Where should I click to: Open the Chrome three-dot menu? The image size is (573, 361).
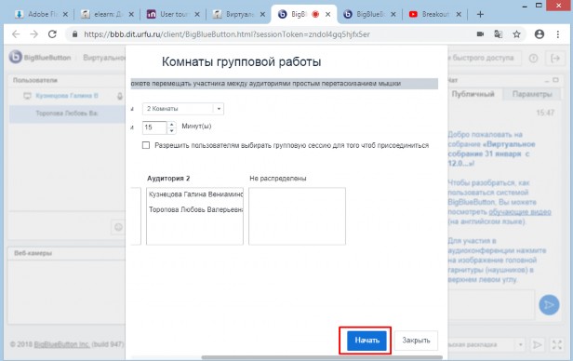coord(558,34)
